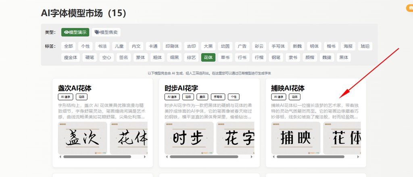Click scroll-left arrow in 时步AI花字 card
Image resolution: width=413 pixels, height=177 pixels.
click(x=167, y=157)
